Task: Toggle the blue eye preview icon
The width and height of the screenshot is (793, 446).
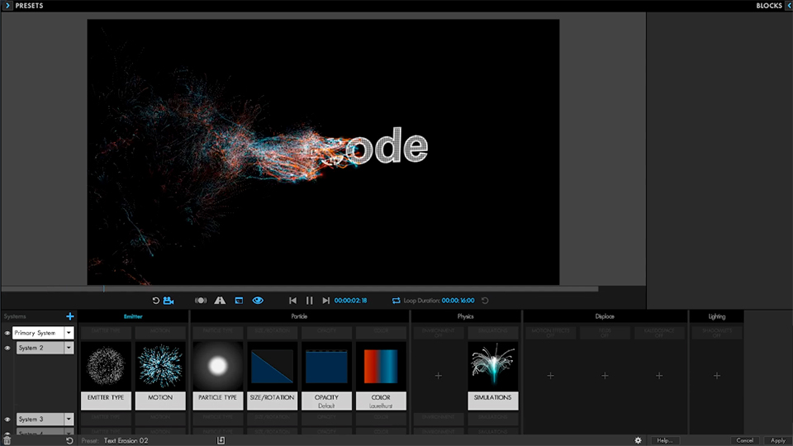Action: (x=258, y=301)
